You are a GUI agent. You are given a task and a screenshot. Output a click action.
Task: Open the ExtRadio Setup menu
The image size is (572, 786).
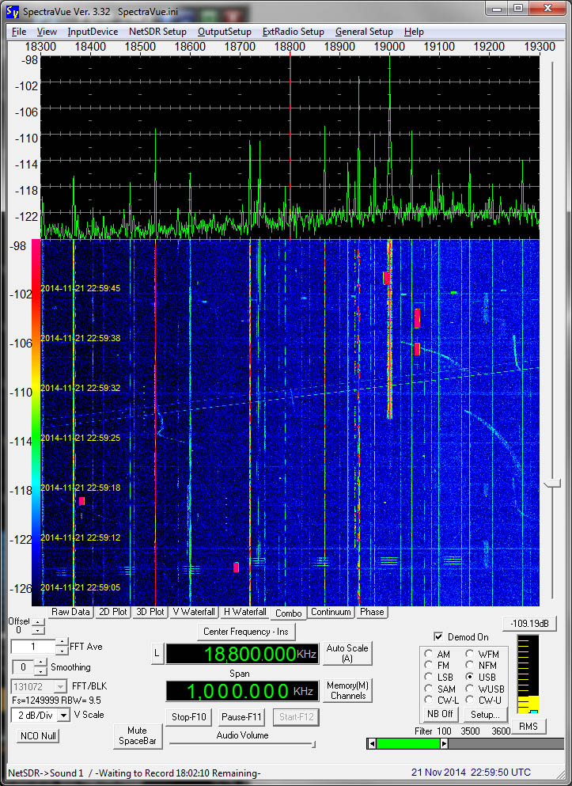[293, 32]
